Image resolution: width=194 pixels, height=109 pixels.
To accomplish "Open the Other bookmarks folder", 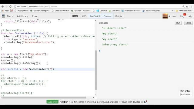I will click(184, 11).
